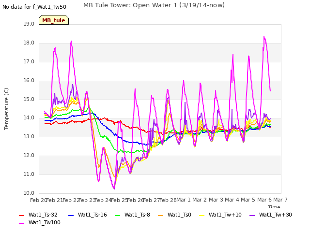The height and width of the screenshot is (232, 310).
Task: Click the 17.0 y-axis tick label
Action: coord(29,61)
